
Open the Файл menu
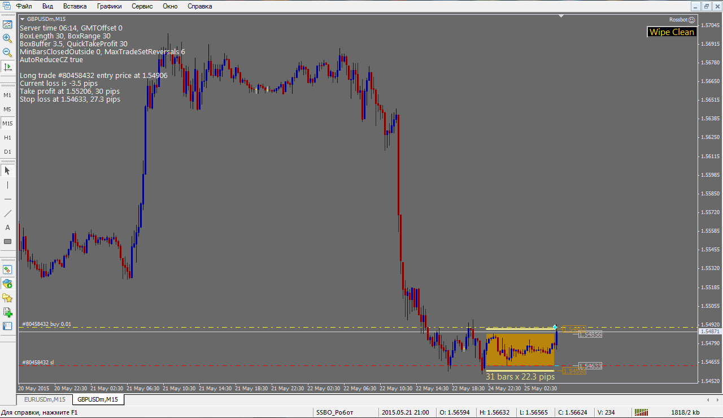tap(24, 6)
